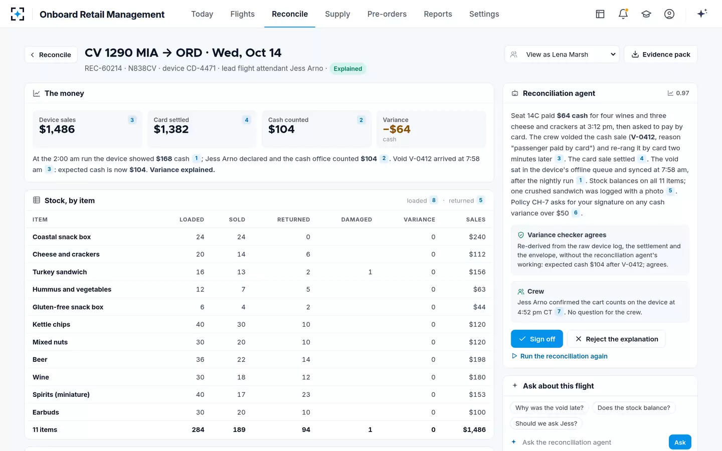Open the layout panel icon in header
The height and width of the screenshot is (451, 722).
click(600, 14)
